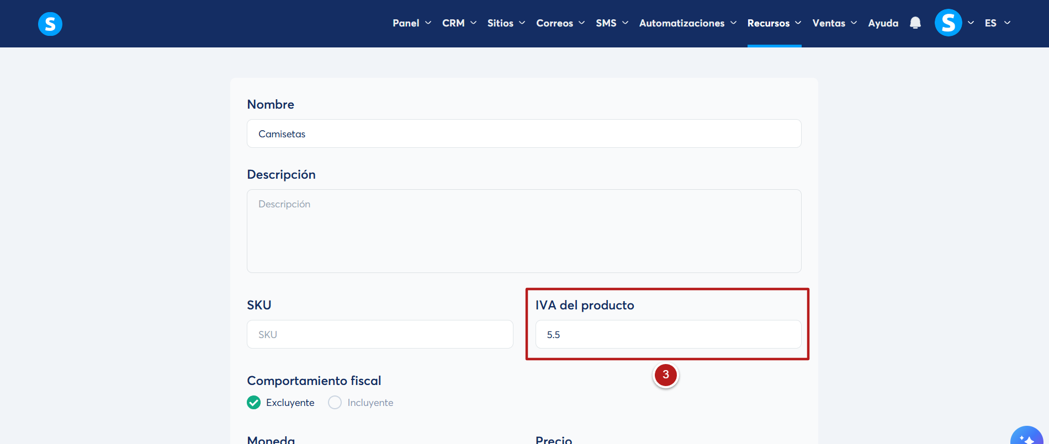Viewport: 1049px width, 444px height.
Task: Expand the CRM menu
Action: point(459,23)
